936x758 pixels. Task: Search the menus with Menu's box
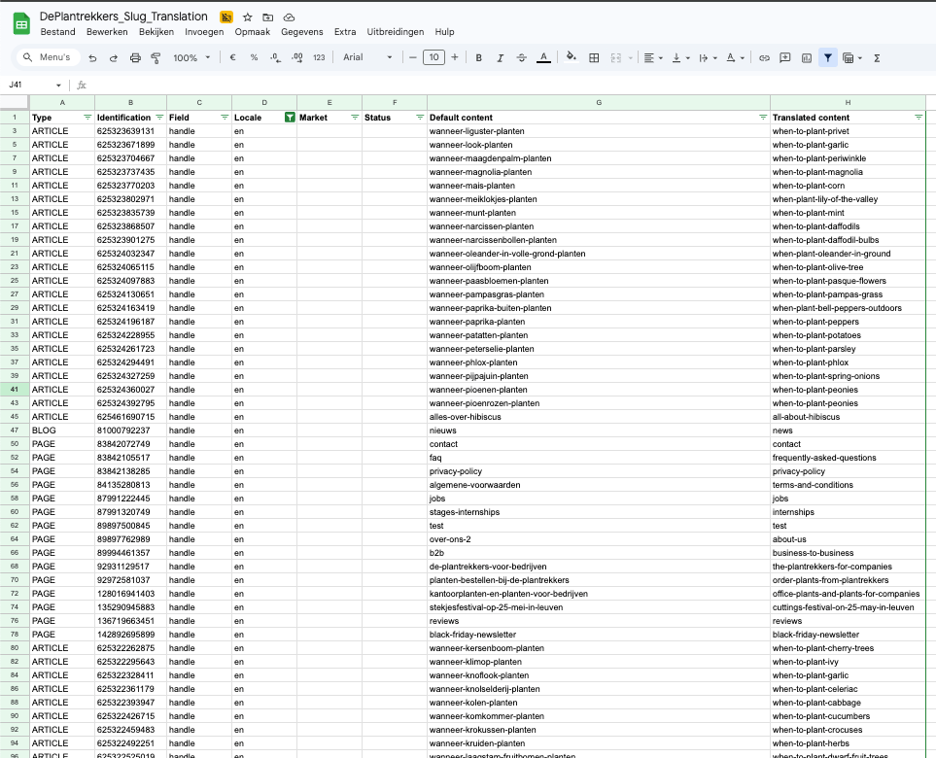[48, 57]
